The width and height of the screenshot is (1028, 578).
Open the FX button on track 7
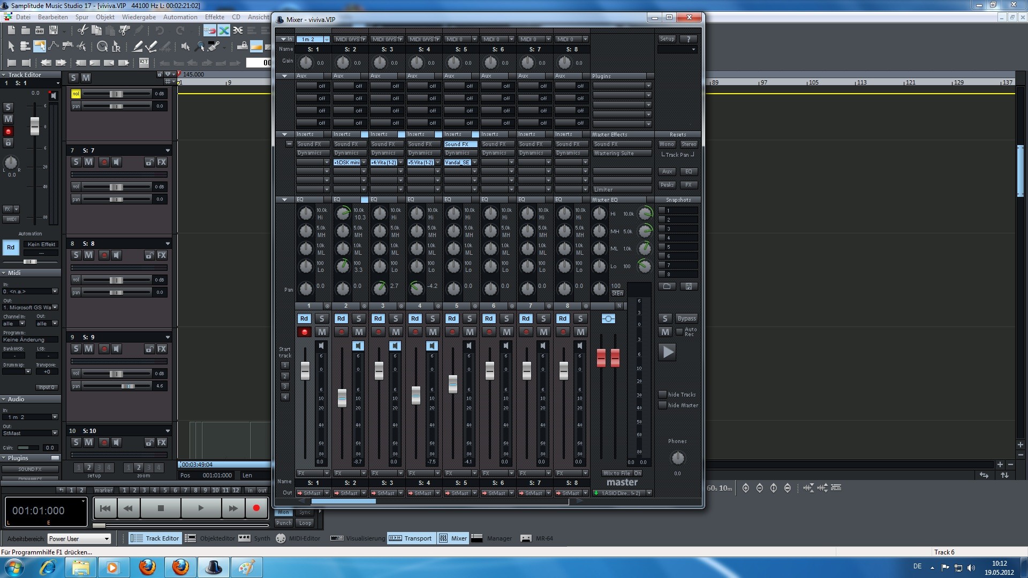162,162
